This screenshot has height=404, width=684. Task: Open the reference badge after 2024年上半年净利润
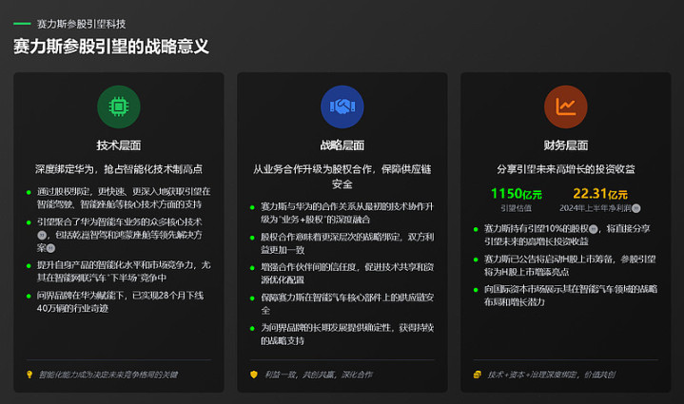click(636, 208)
